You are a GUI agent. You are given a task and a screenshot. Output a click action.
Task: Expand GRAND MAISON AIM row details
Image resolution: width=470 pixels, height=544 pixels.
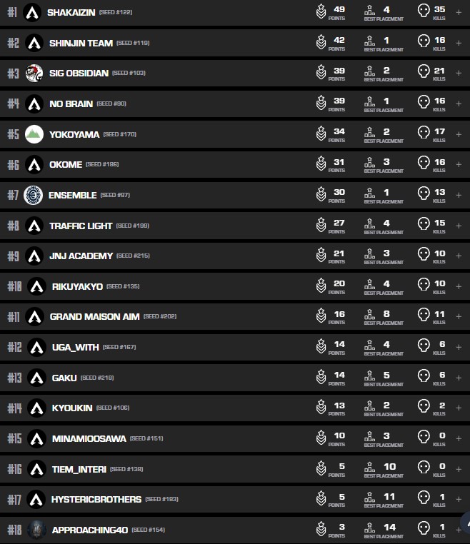click(x=459, y=316)
